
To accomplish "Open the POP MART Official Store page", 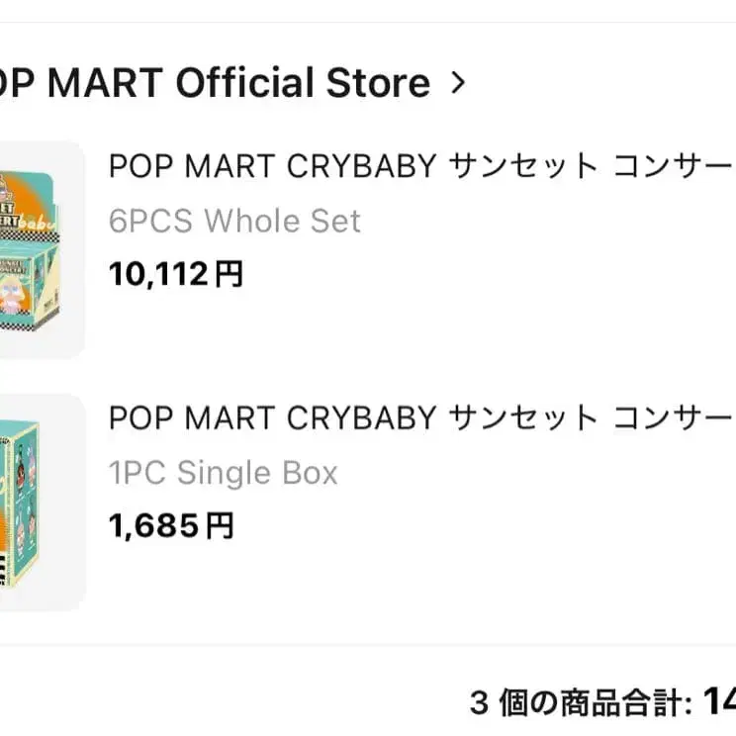I will pyautogui.click(x=213, y=83).
